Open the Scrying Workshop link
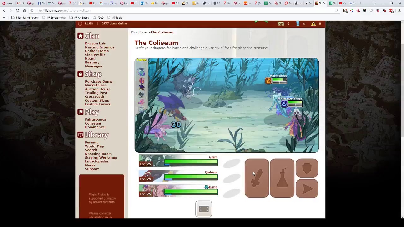The image size is (404, 227). 101,158
